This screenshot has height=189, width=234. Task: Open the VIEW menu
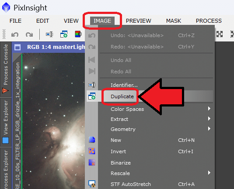pos(71,21)
